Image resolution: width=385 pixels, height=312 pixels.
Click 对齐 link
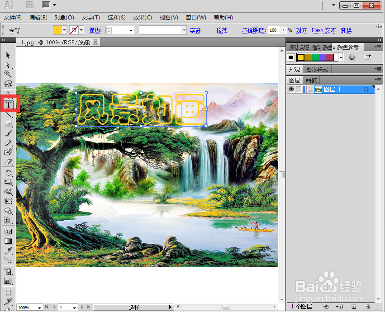301,31
